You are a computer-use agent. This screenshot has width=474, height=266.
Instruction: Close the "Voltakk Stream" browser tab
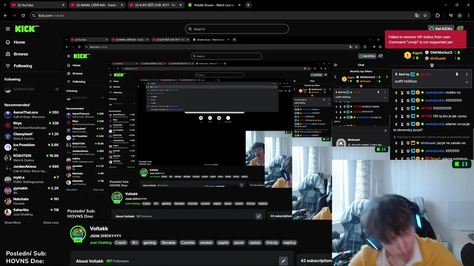click(240, 5)
